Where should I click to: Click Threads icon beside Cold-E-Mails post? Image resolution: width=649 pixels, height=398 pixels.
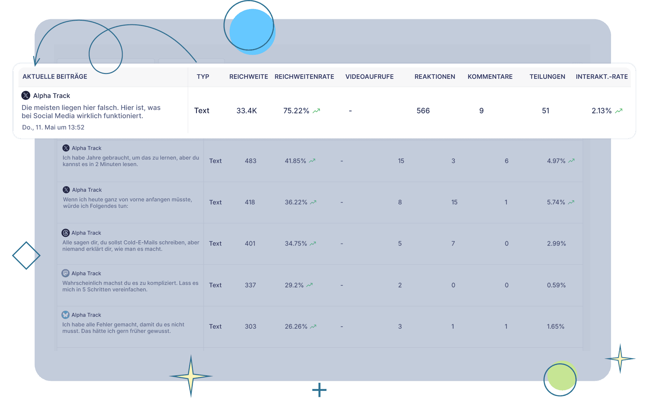coord(66,233)
